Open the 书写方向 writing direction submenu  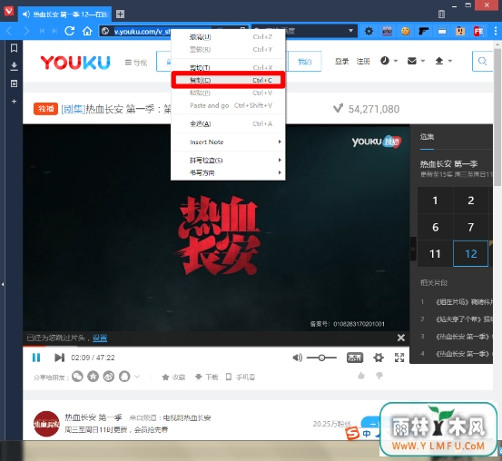tap(228, 172)
